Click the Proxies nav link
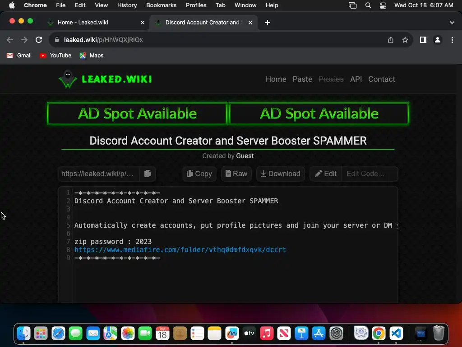The image size is (462, 347). point(331,79)
